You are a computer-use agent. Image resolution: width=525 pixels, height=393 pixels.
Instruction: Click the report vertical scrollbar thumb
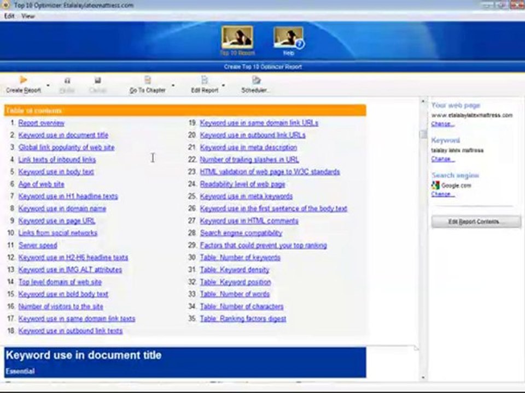[x=423, y=134]
